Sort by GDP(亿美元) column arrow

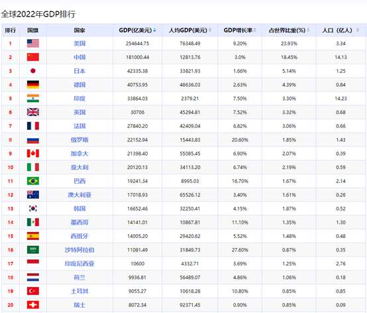click(155, 31)
